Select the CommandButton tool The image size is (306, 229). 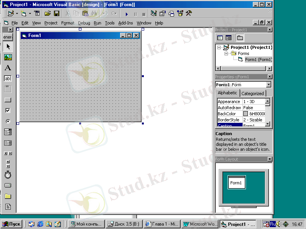click(8, 100)
